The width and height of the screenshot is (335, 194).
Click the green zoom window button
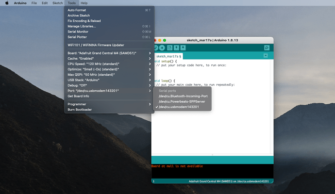(165, 40)
